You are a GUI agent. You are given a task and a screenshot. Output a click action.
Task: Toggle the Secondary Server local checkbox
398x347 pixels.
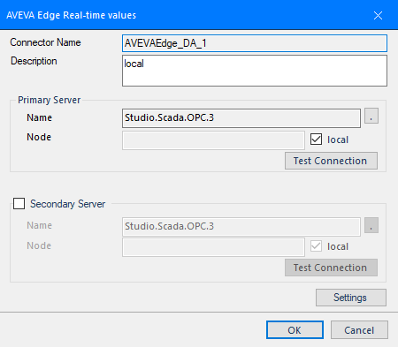click(316, 246)
